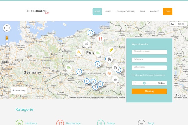
Task: Click the Street View pegman icon
Action: [7, 38]
